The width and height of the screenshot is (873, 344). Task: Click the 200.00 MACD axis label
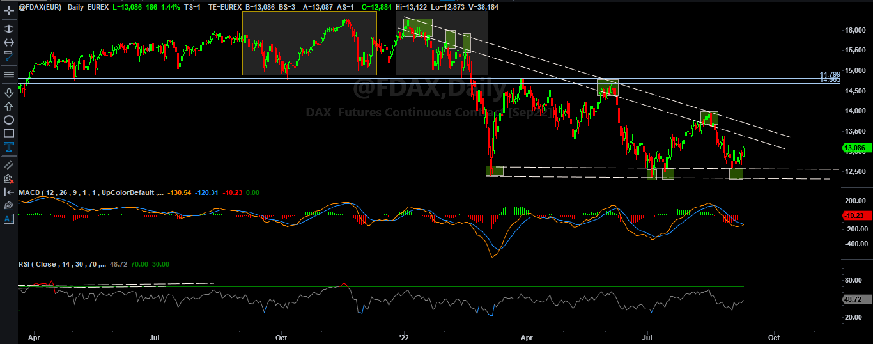point(854,201)
